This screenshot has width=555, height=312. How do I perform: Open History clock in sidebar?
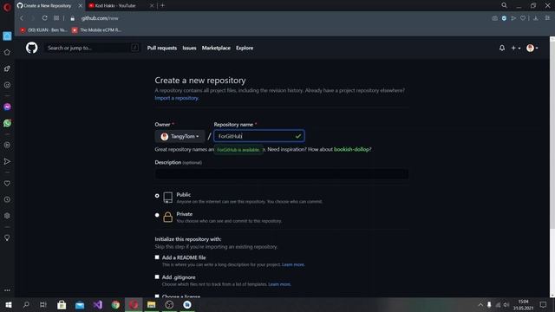[7, 199]
